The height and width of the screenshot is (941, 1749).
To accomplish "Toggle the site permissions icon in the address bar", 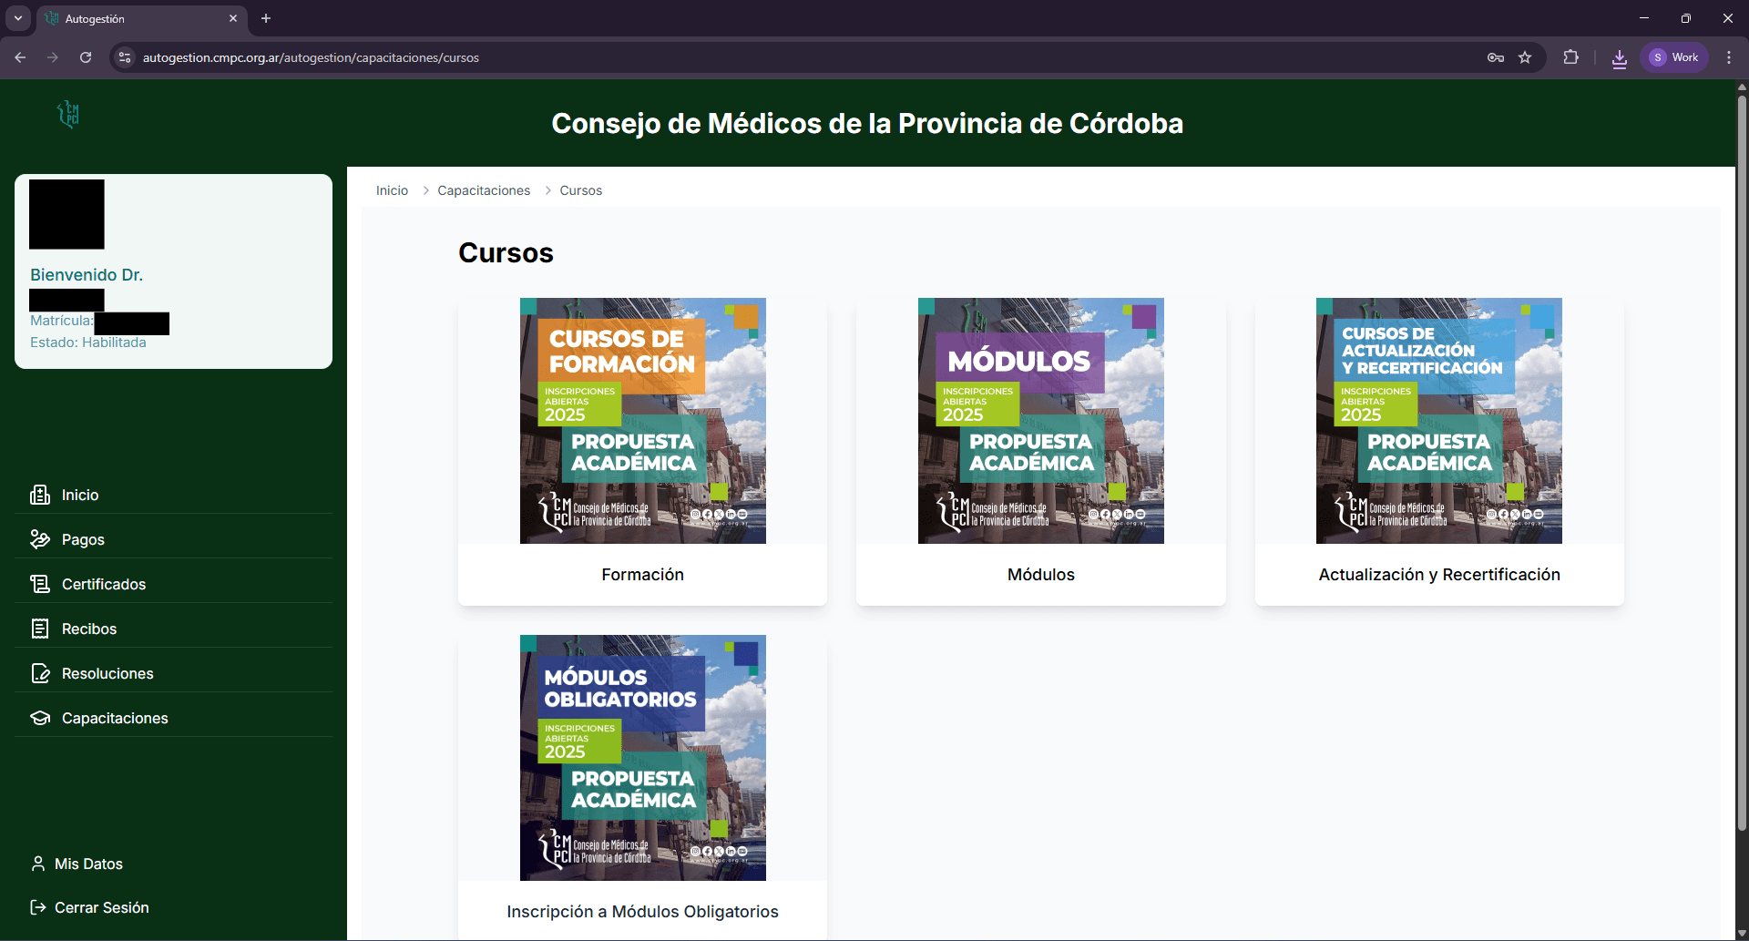I will (124, 57).
